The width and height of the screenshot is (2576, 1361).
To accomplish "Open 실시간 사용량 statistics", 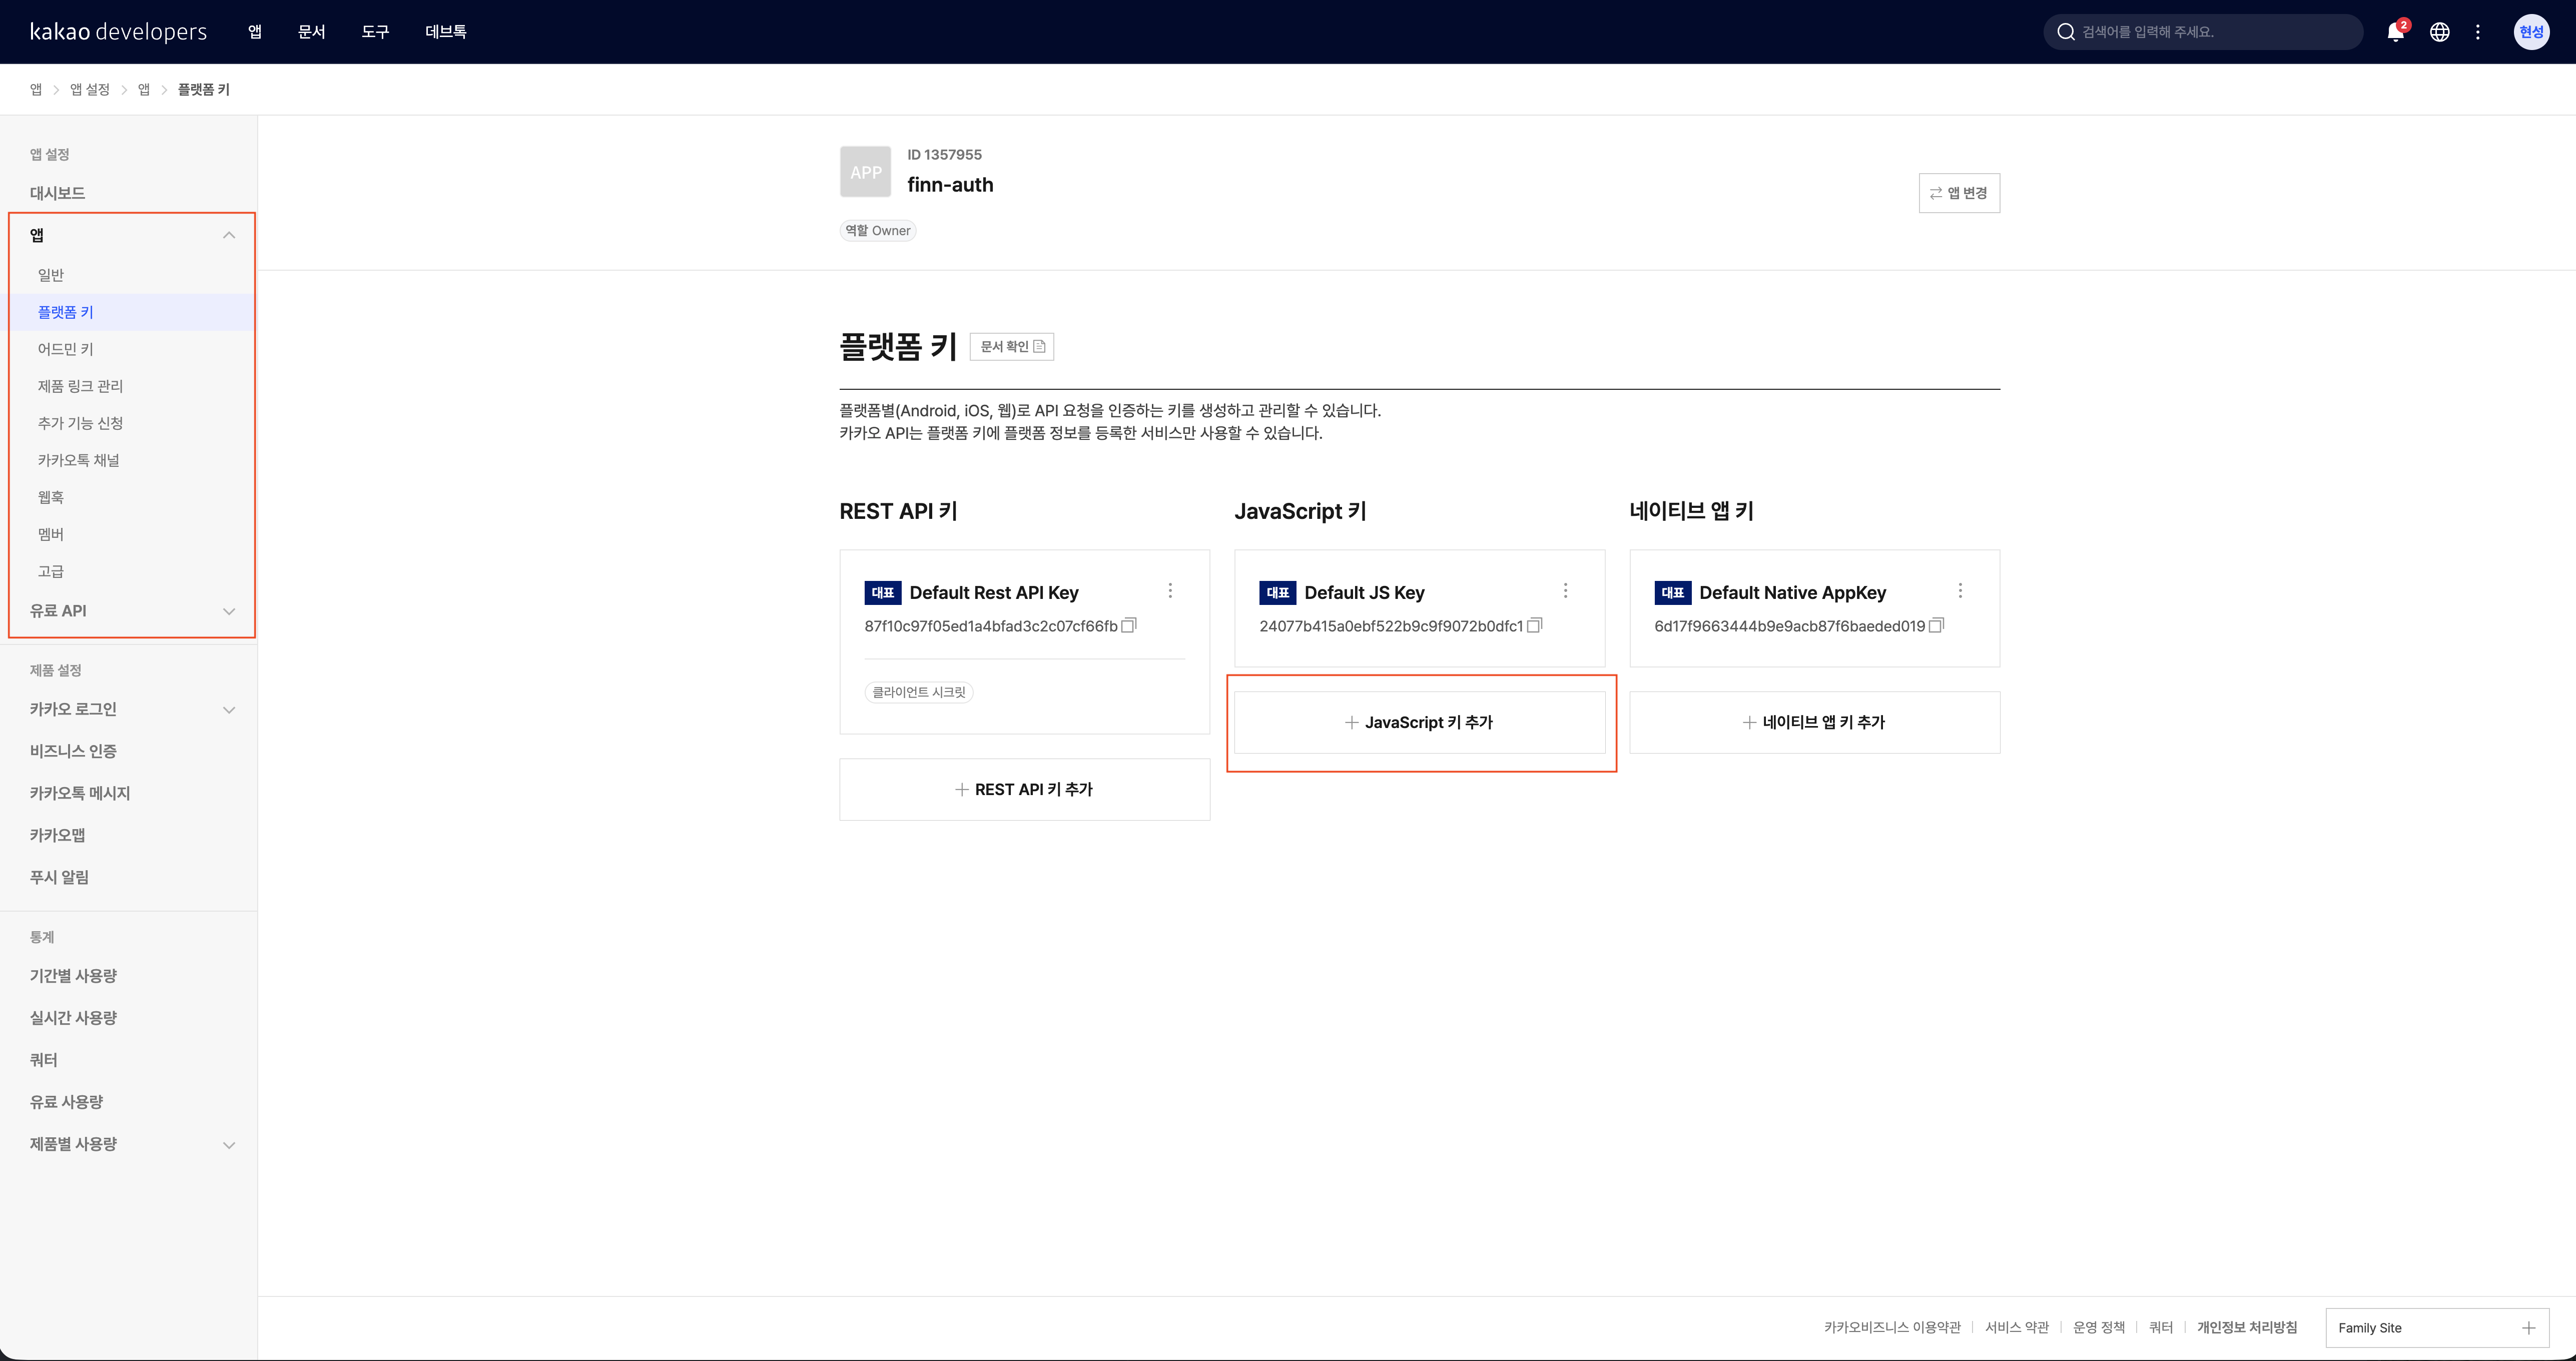I will (x=73, y=1018).
